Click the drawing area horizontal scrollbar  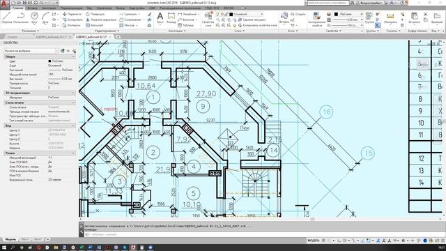[x=260, y=219]
